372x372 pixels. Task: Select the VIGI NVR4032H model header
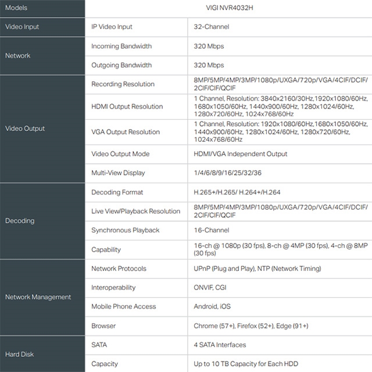(x=230, y=8)
